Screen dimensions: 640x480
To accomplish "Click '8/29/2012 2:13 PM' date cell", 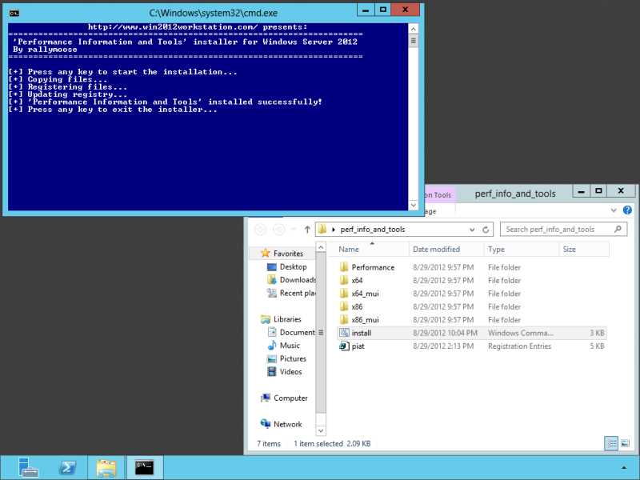I will (x=443, y=346).
